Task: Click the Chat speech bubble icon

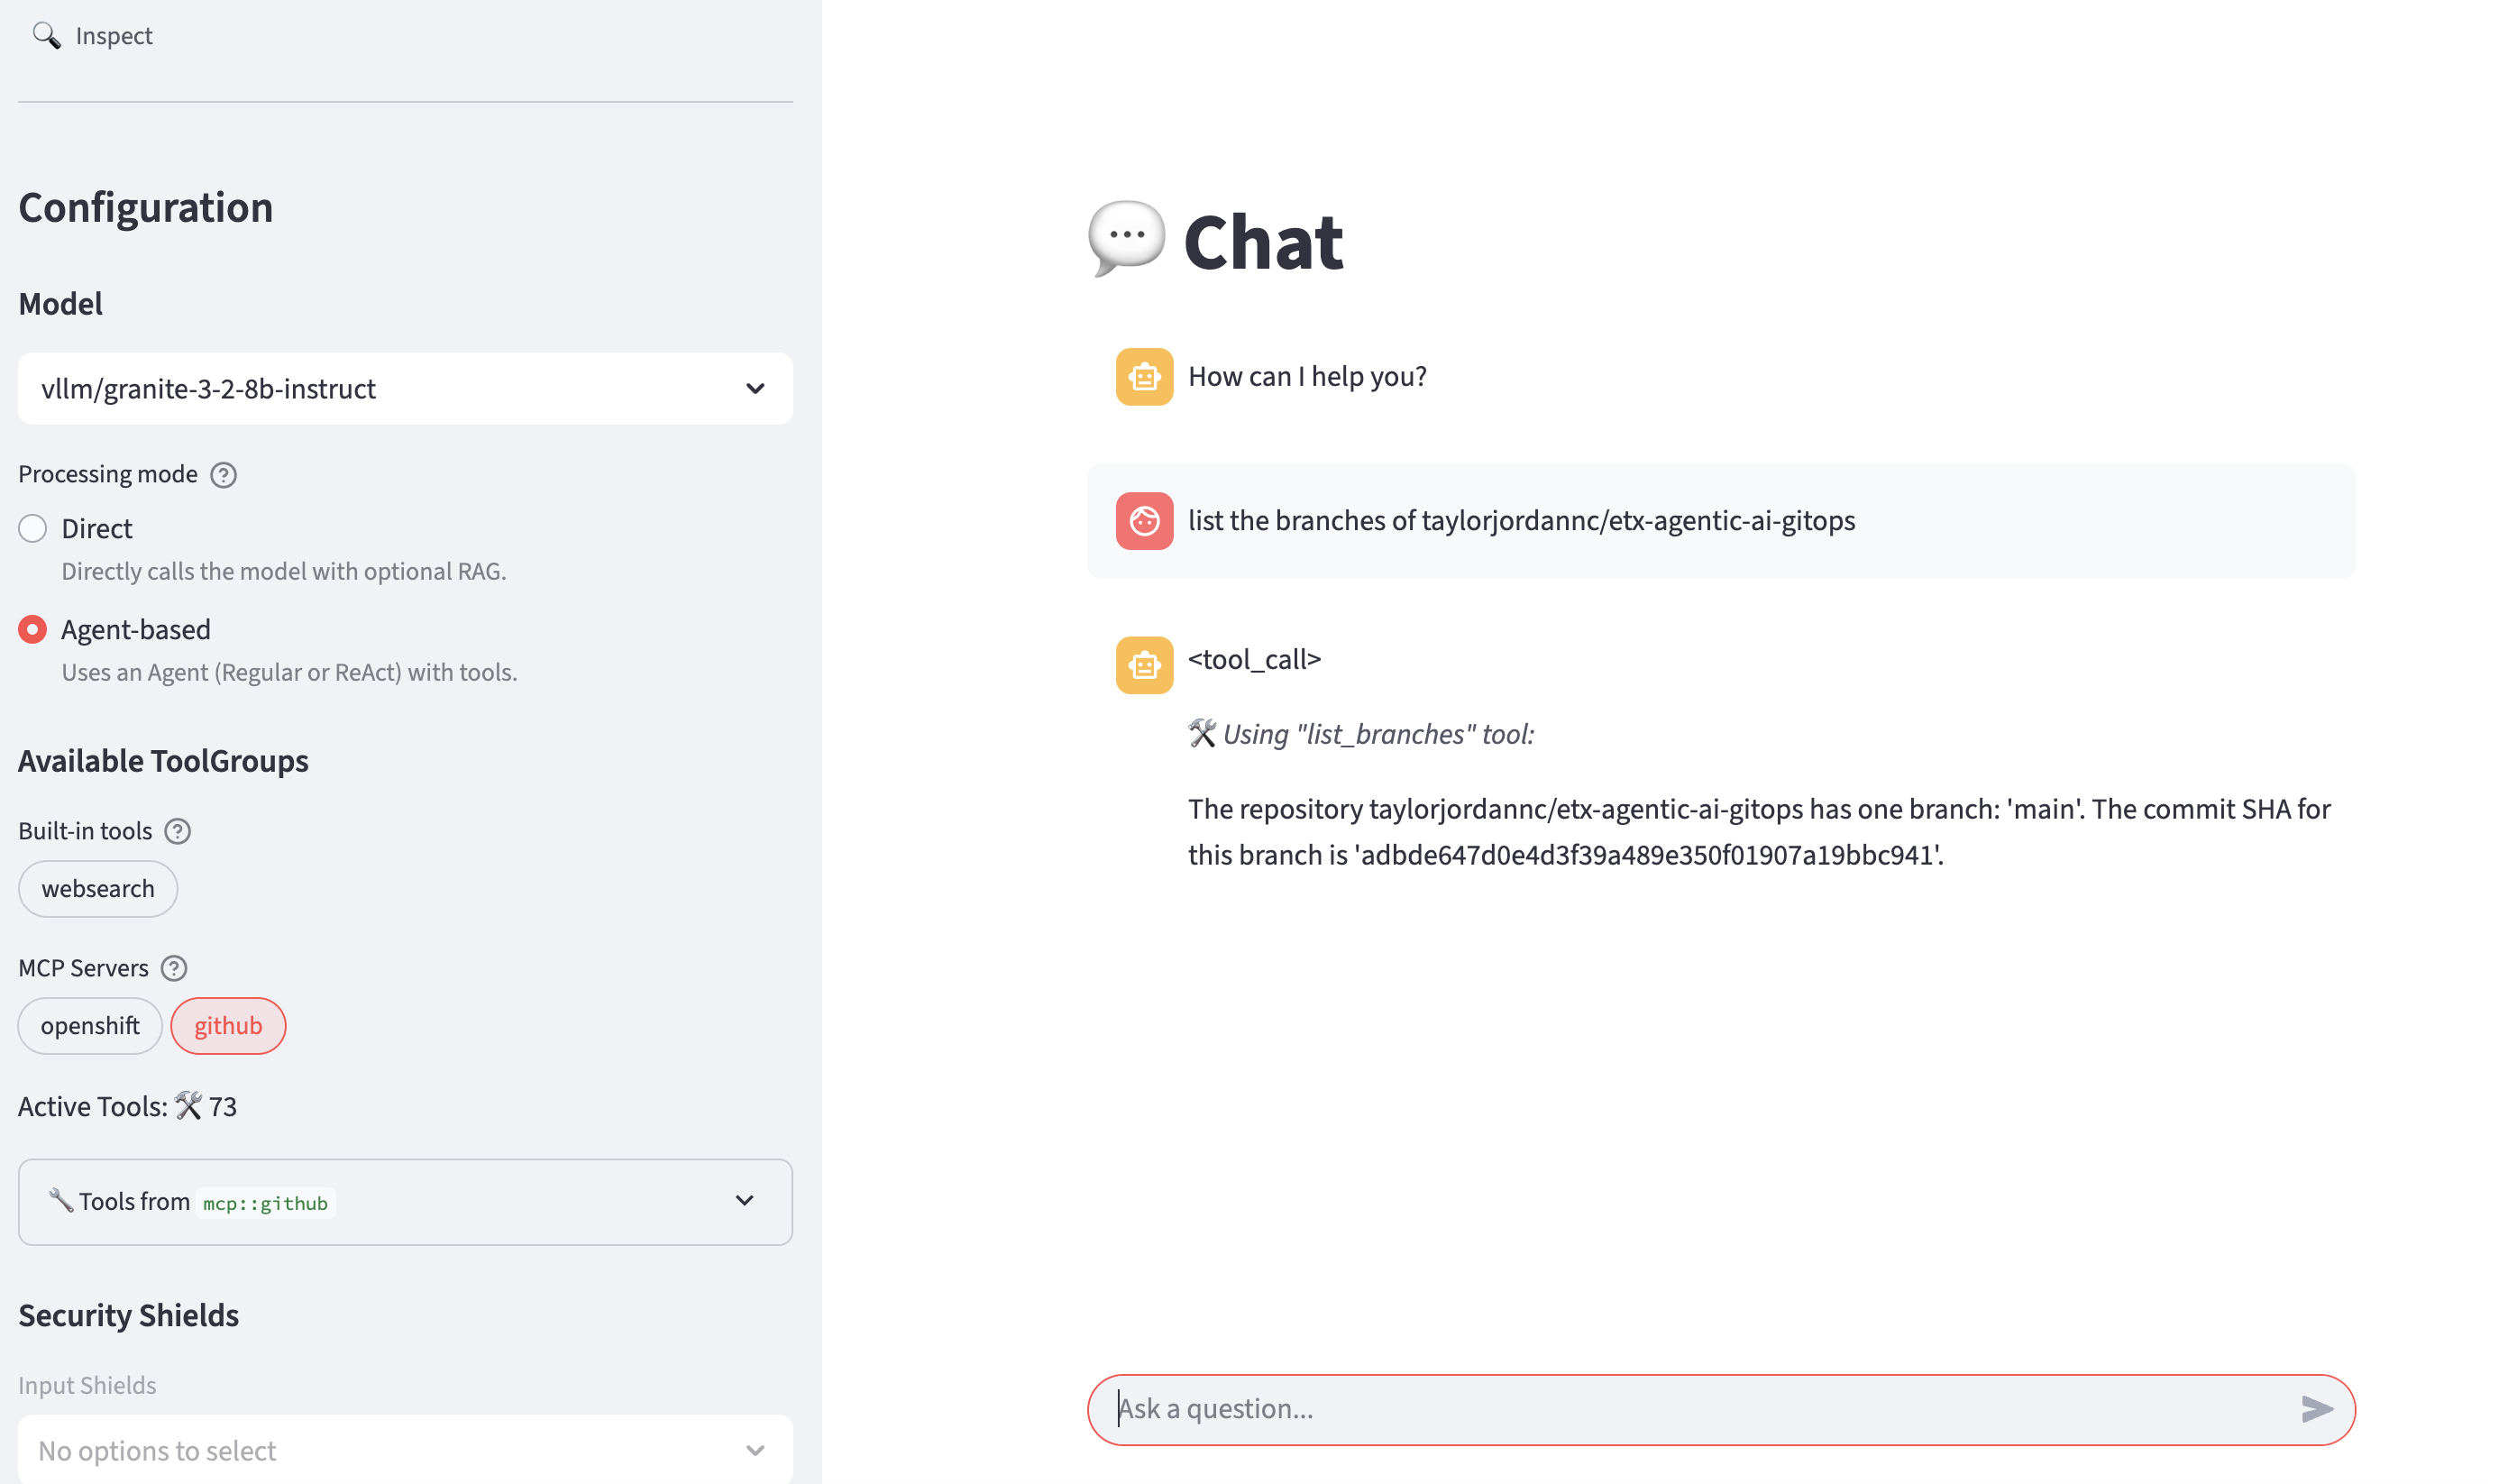Action: [1127, 238]
